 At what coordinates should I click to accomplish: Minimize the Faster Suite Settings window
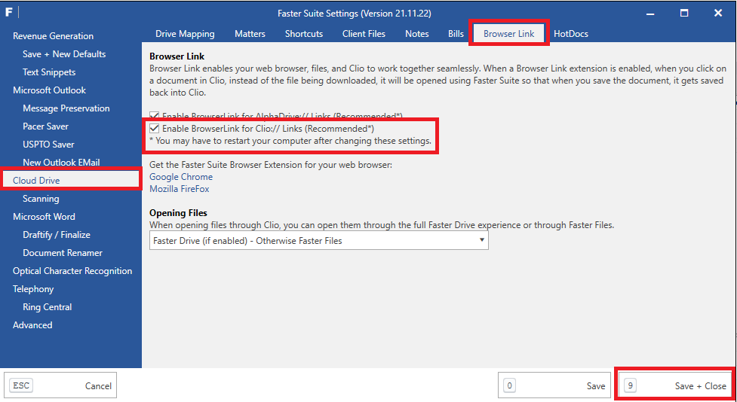pyautogui.click(x=650, y=13)
